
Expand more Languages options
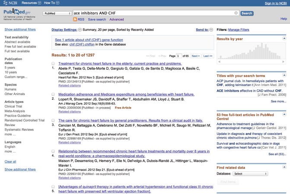coord(10,151)
